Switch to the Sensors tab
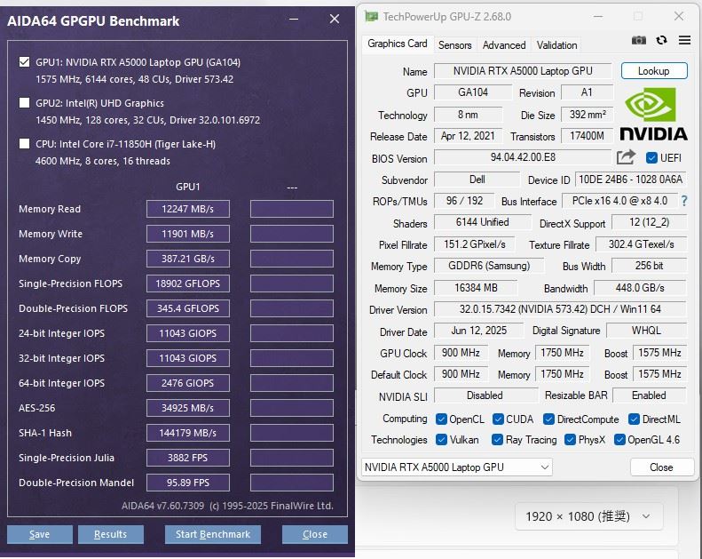 point(454,45)
